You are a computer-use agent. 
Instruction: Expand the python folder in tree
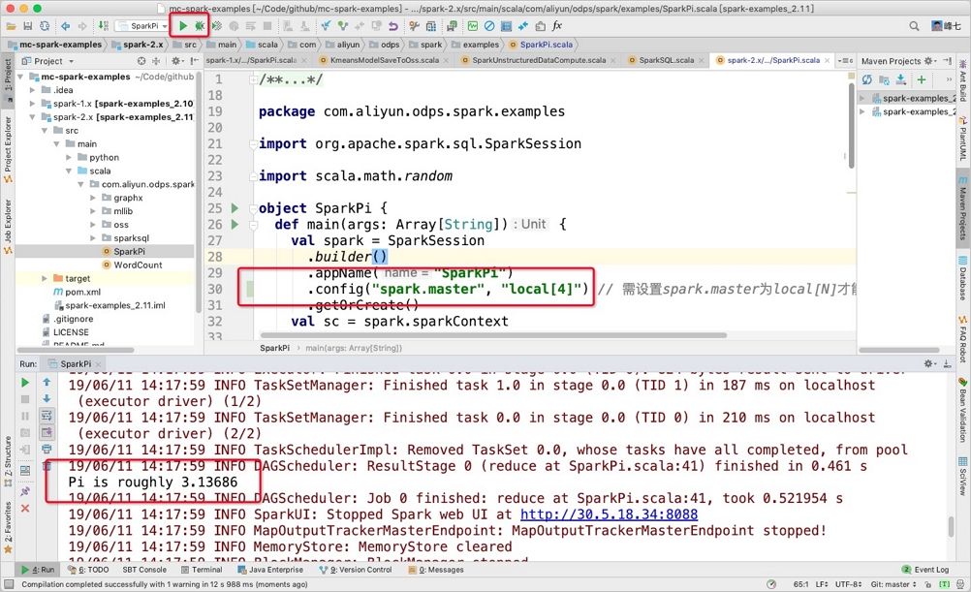pyautogui.click(x=69, y=157)
